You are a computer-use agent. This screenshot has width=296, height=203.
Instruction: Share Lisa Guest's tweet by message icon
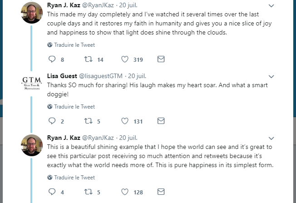coord(160,121)
